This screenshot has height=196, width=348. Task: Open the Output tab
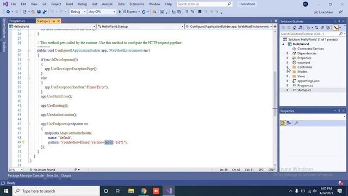[x=66, y=175]
